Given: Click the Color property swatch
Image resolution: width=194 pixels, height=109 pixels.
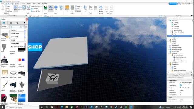Looking at the screenshot, I should pyautogui.click(x=181, y=88).
